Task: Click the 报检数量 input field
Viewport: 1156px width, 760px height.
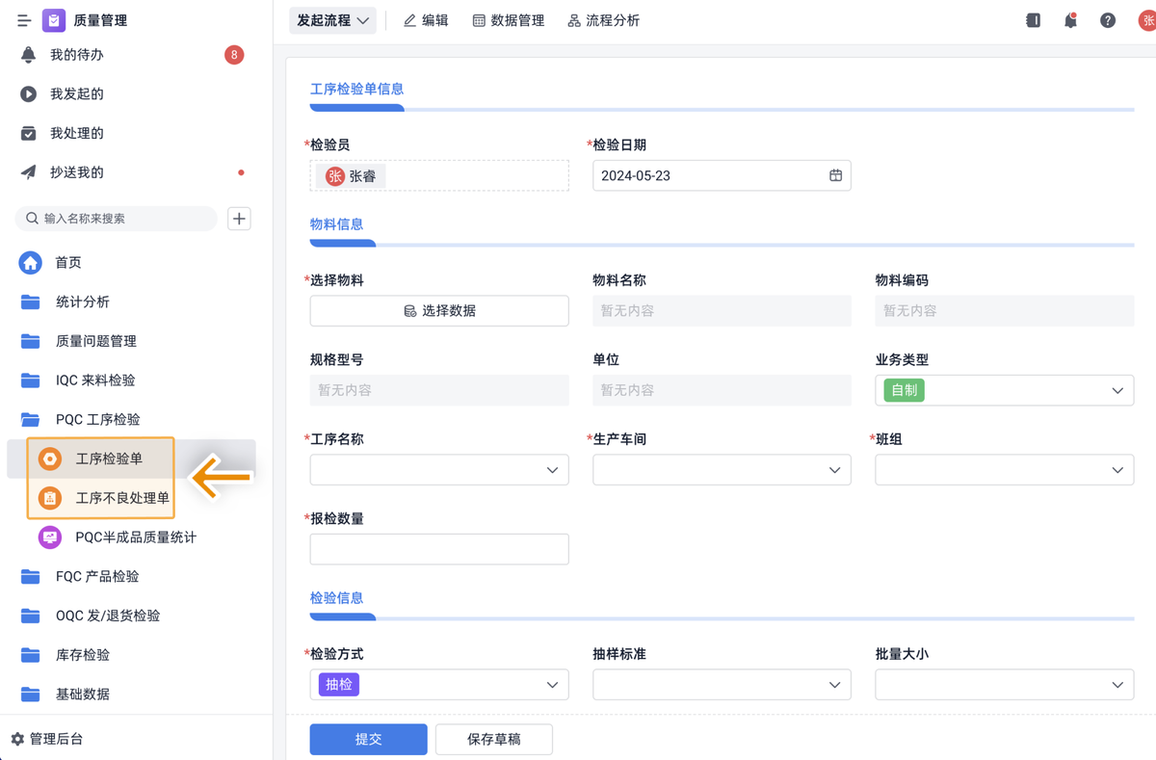Action: [x=438, y=549]
